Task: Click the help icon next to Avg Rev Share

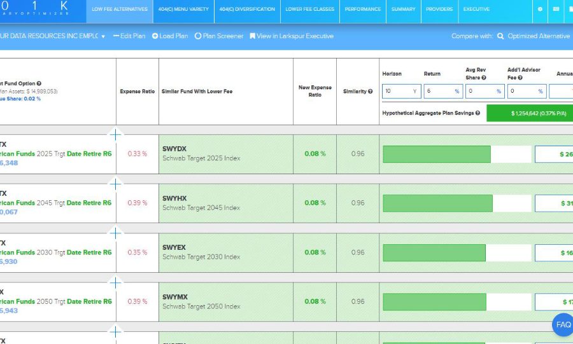Action: coord(484,78)
